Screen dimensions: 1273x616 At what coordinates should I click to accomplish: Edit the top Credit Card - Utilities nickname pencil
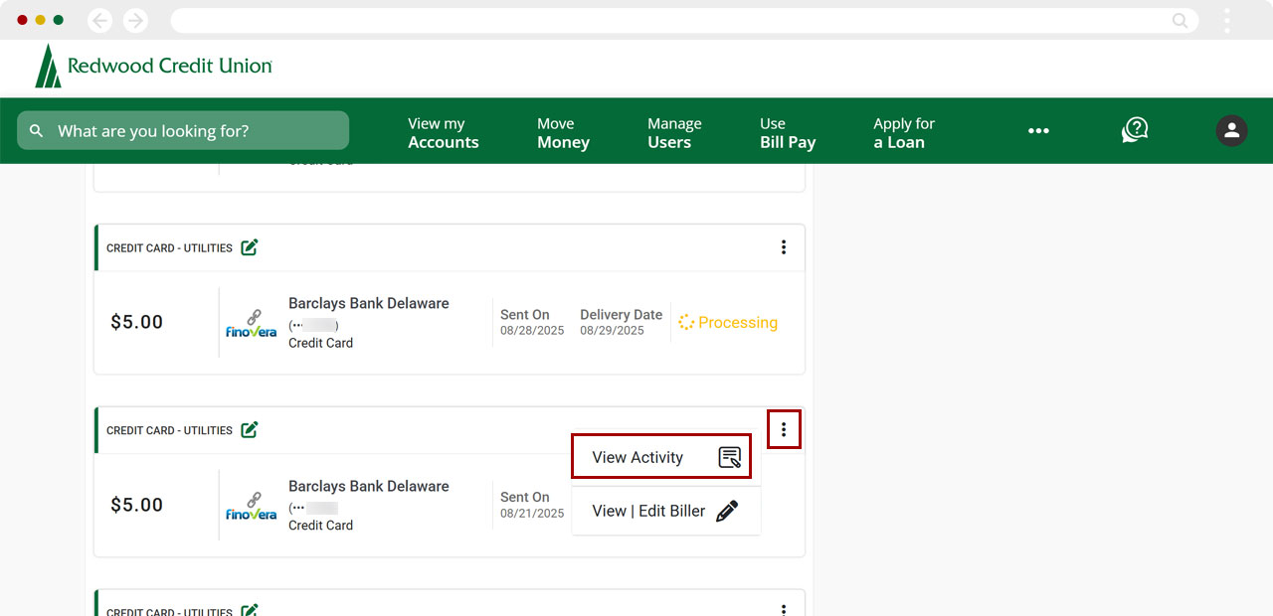[250, 246]
